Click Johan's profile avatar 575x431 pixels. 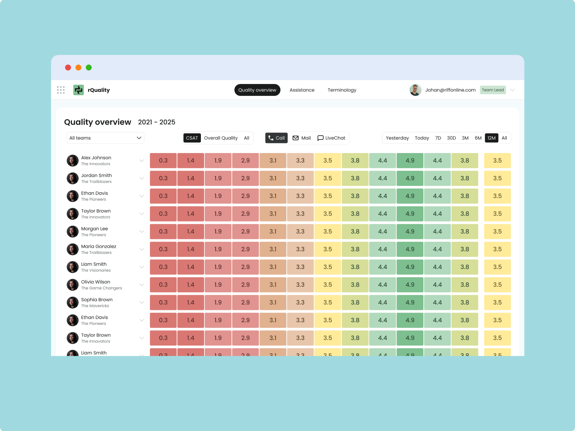click(415, 90)
